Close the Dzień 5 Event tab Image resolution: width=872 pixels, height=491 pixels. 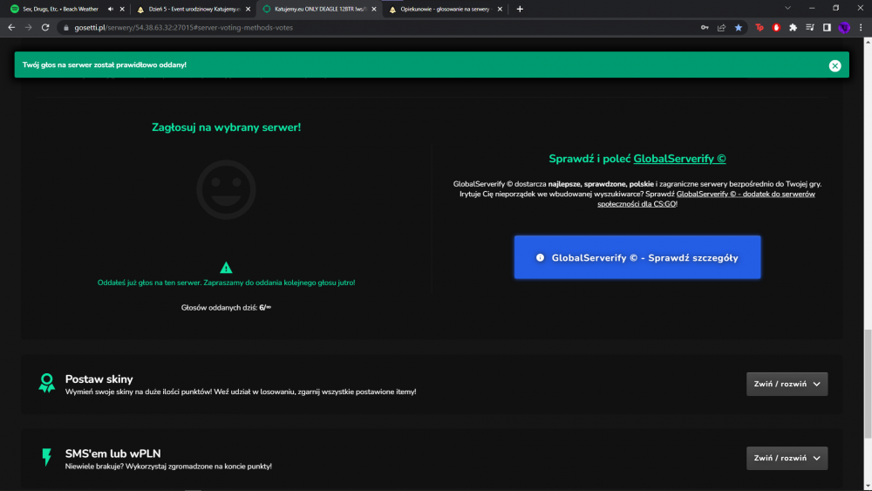[248, 9]
